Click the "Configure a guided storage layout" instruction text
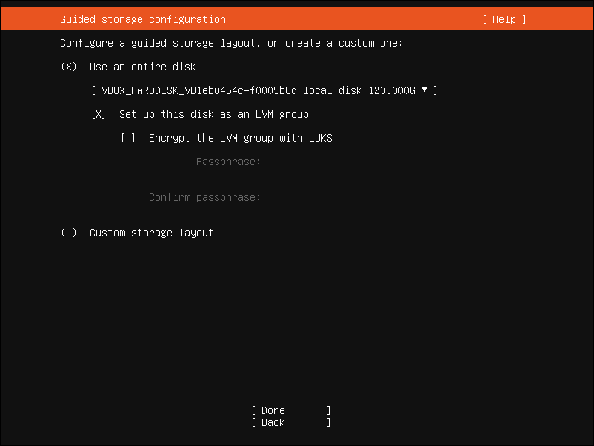594x446 pixels. click(231, 43)
